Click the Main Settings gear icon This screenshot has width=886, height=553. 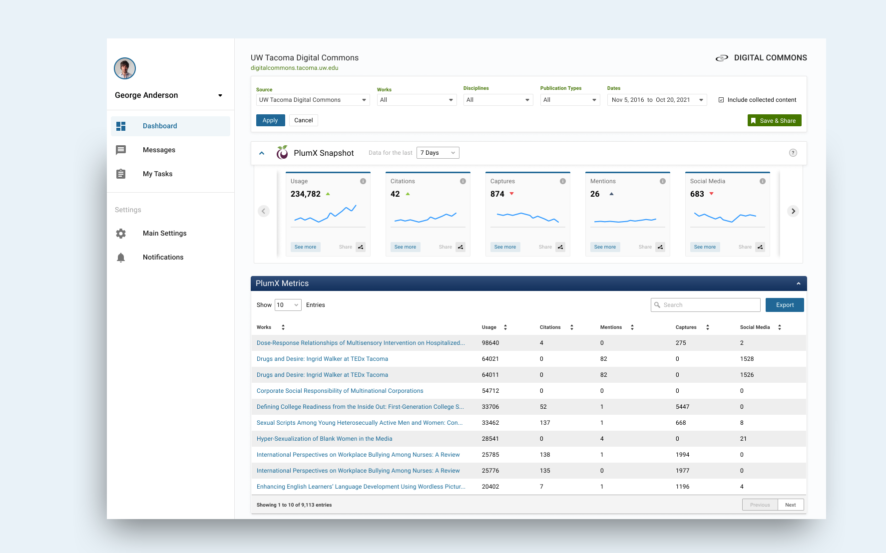(121, 234)
